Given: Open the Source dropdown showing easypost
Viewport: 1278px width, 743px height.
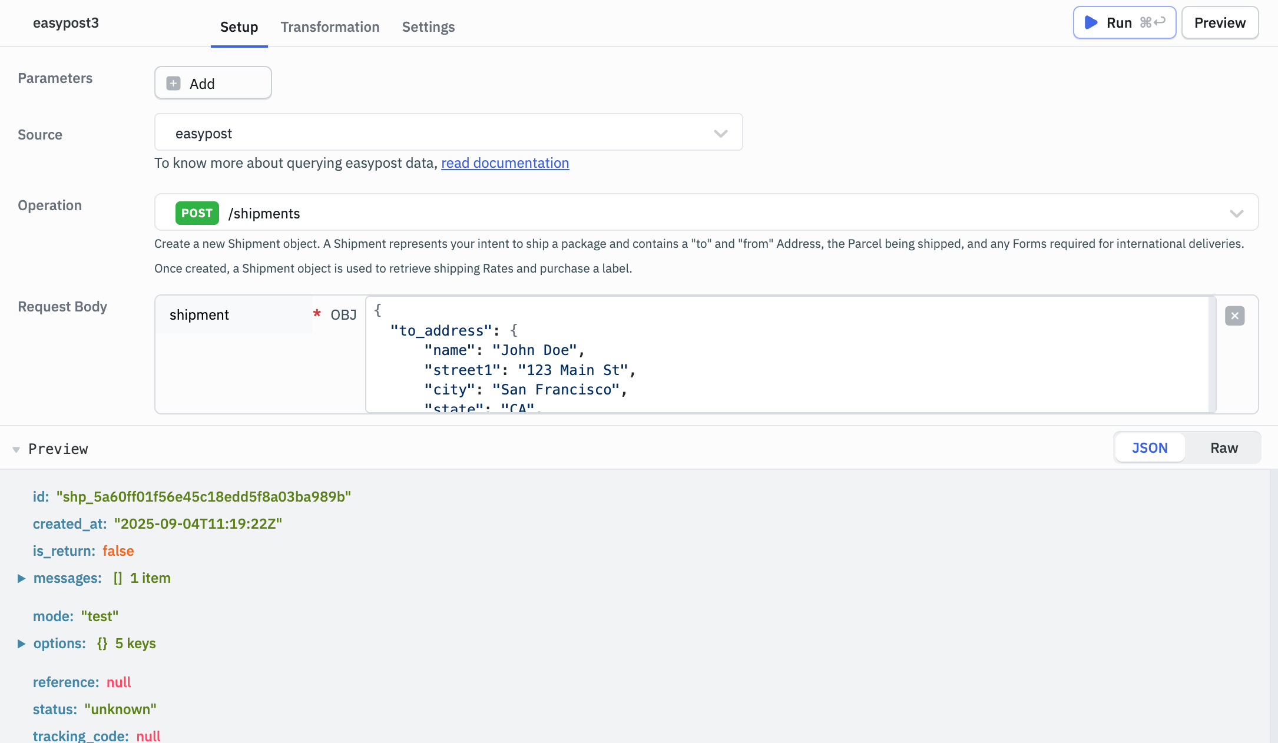Looking at the screenshot, I should click(x=720, y=133).
